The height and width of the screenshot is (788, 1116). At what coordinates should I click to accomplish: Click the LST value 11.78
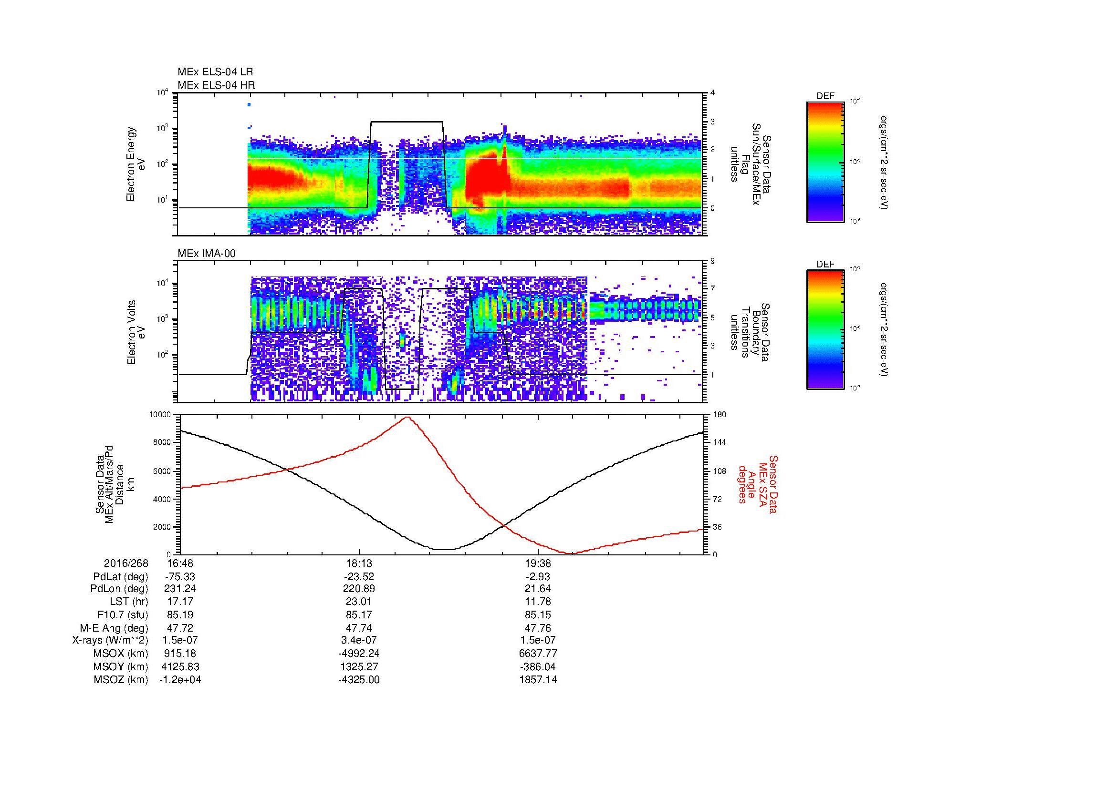(538, 602)
